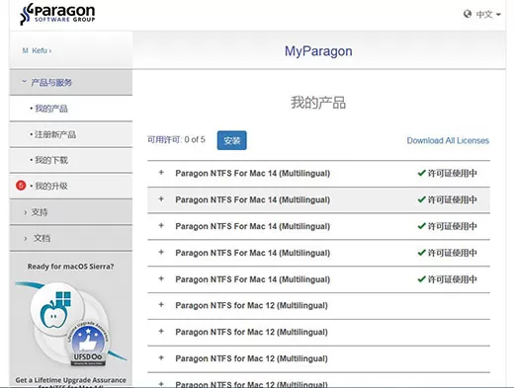Click Get a Lifetime Upgrade Assurance text
This screenshot has width=514, height=388.
[70, 380]
